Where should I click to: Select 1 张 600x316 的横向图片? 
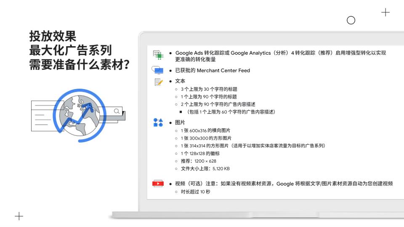click(205, 130)
